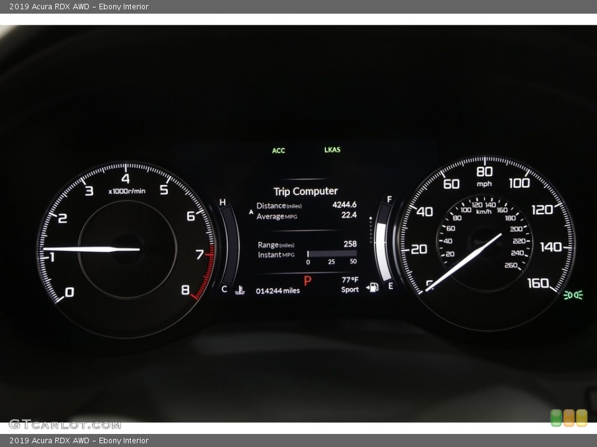
Task: Click the fuel level gauge bar
Action: pos(383,243)
